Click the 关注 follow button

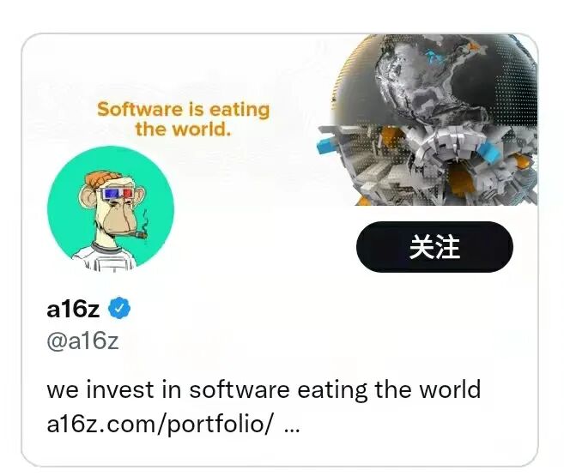(434, 247)
